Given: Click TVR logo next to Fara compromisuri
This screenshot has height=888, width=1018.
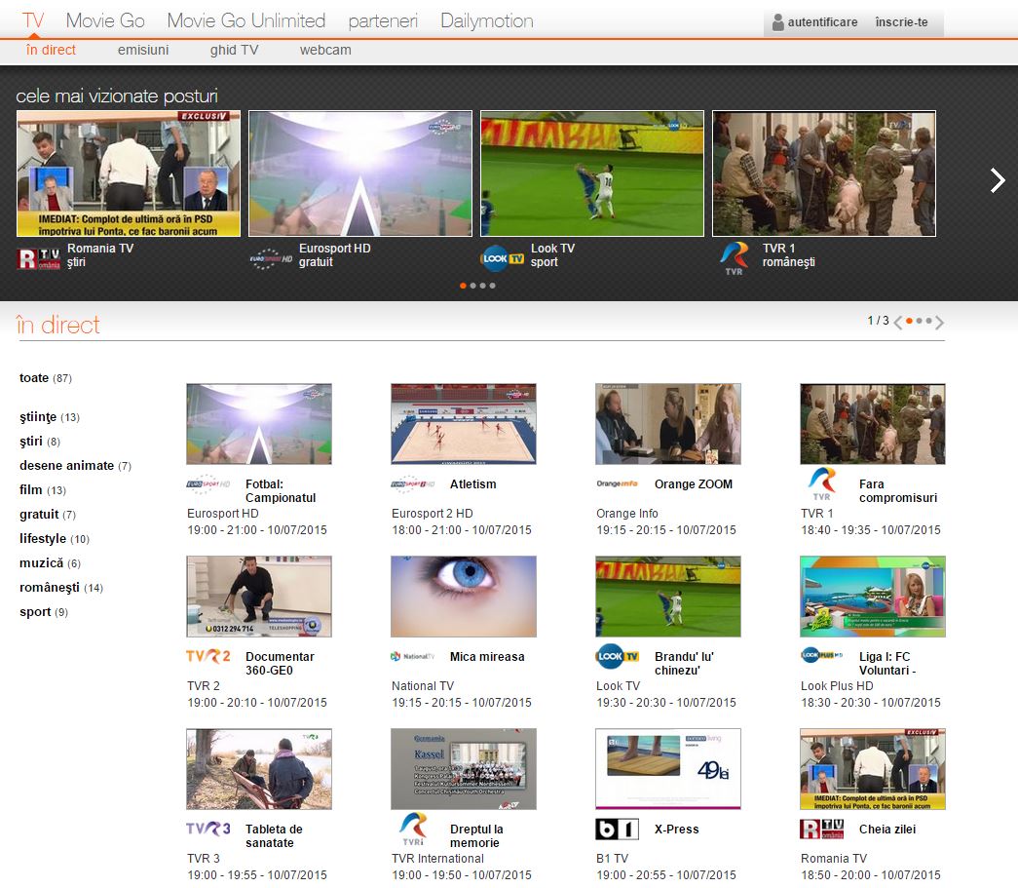Looking at the screenshot, I should point(822,483).
